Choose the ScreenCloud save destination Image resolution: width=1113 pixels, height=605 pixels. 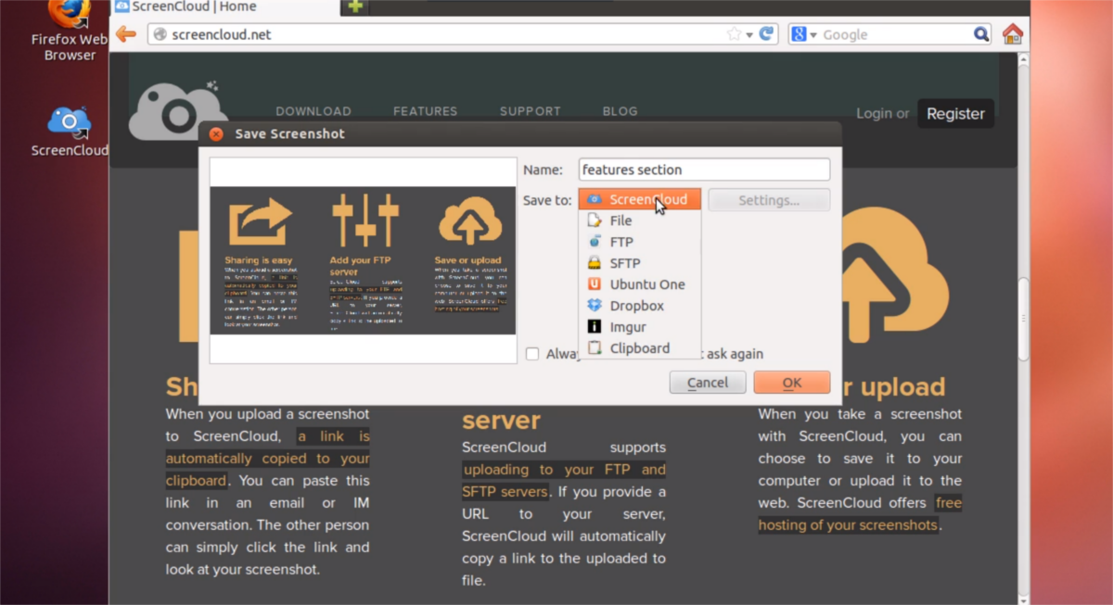[x=640, y=199]
